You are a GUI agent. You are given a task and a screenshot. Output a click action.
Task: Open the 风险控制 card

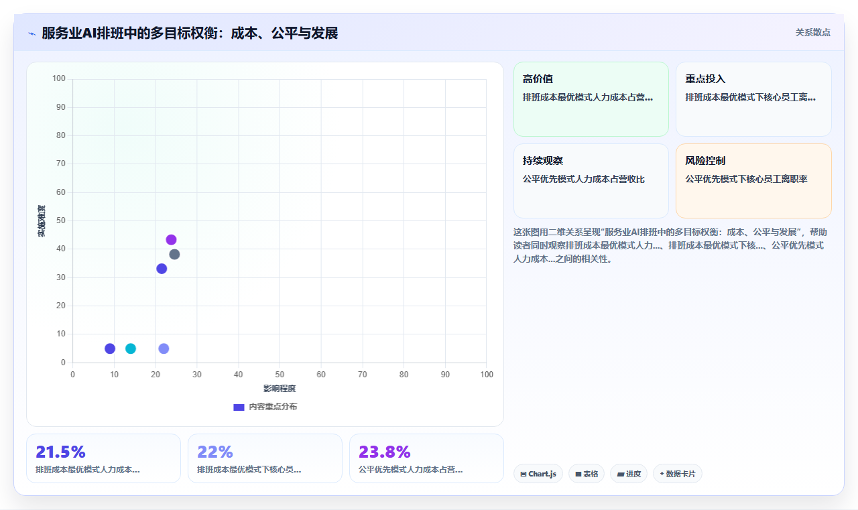(x=753, y=181)
